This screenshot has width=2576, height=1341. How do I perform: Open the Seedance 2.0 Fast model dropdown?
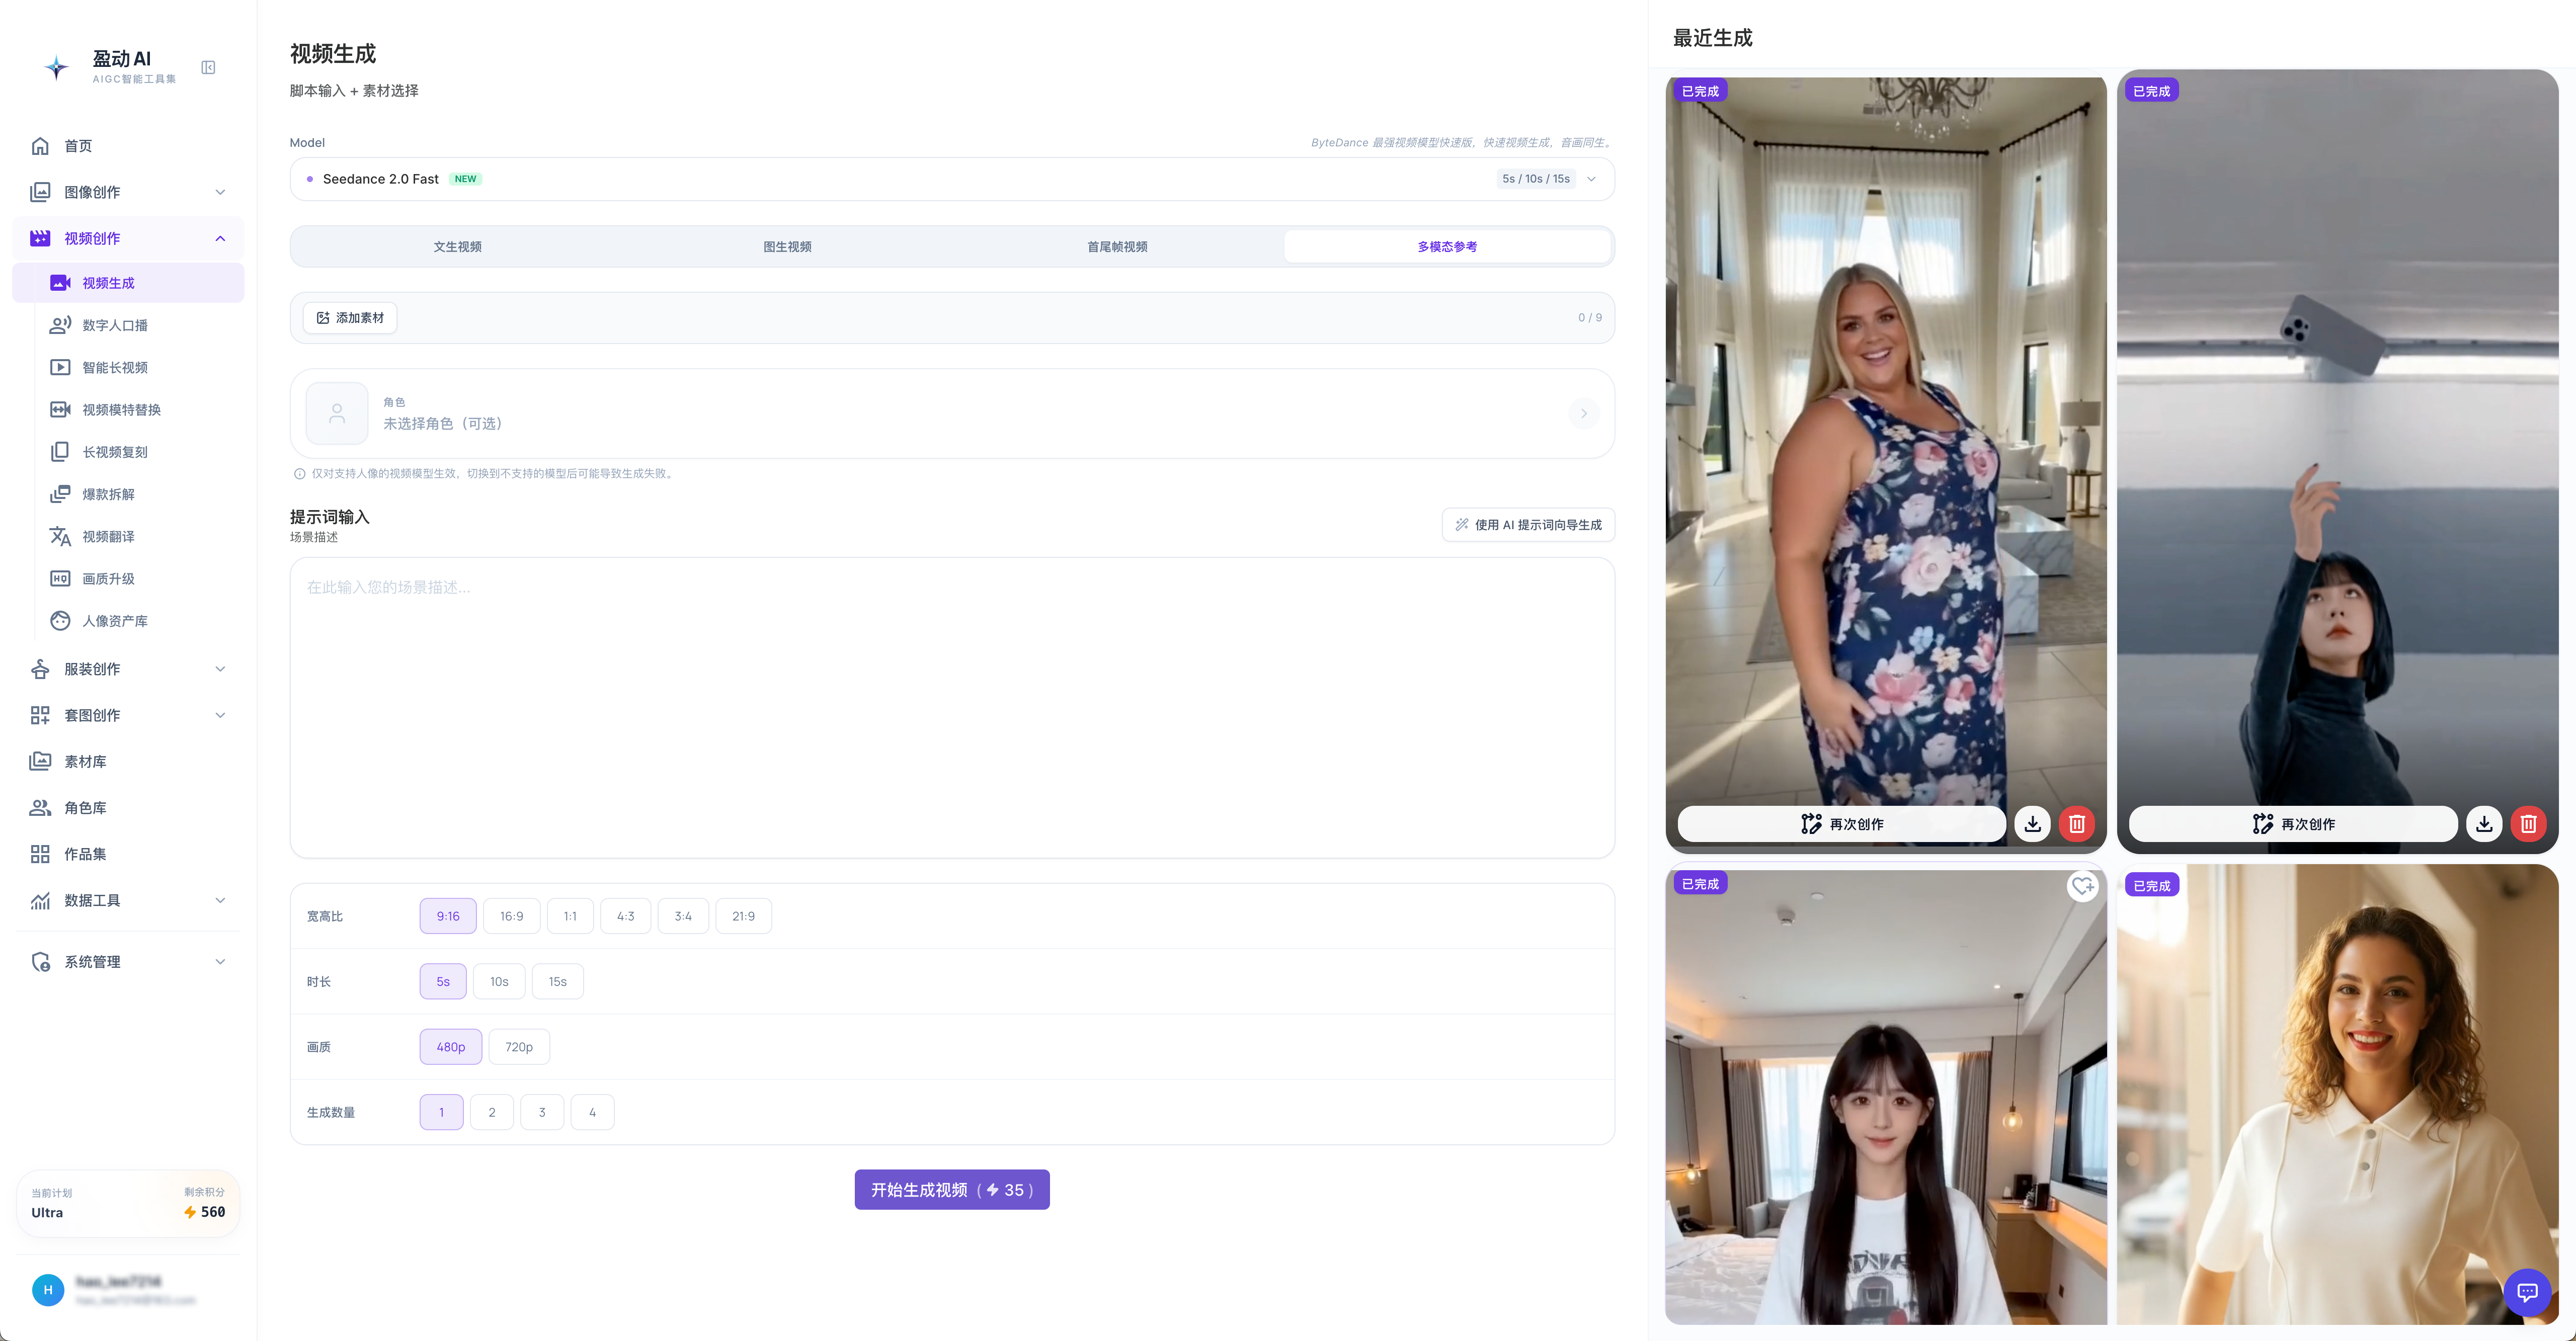(x=952, y=179)
